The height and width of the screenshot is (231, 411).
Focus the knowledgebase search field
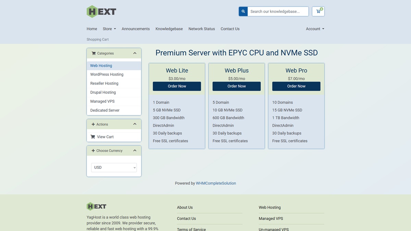[277, 11]
